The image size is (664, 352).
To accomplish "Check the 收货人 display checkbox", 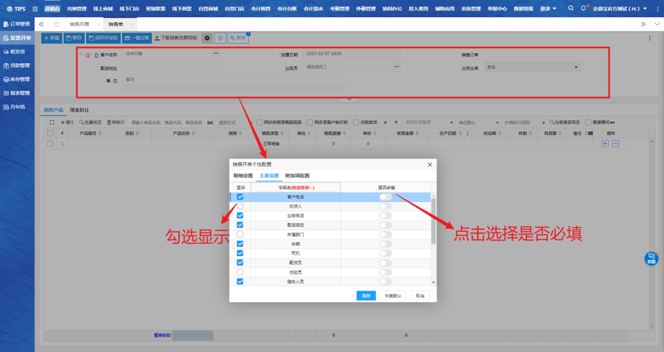I will tap(240, 206).
